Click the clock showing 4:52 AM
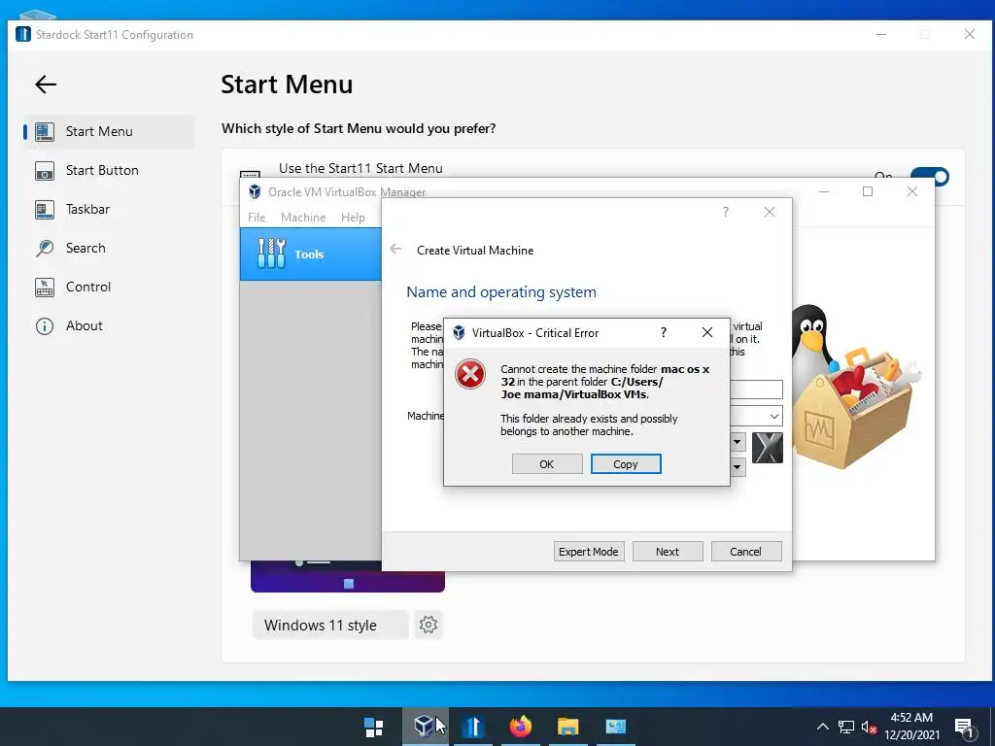The width and height of the screenshot is (995, 746). coord(911,718)
